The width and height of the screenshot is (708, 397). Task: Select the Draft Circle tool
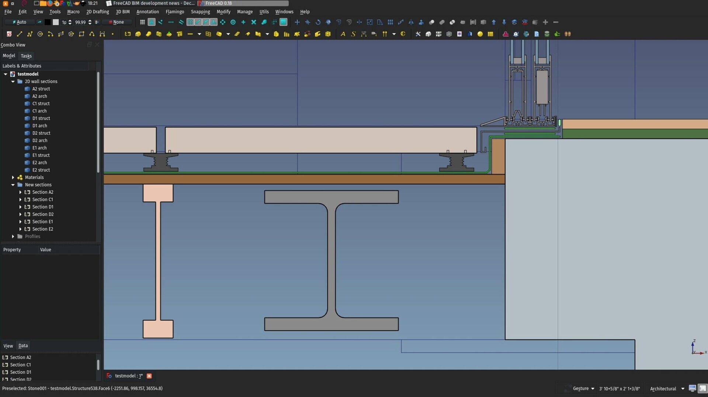pyautogui.click(x=40, y=34)
